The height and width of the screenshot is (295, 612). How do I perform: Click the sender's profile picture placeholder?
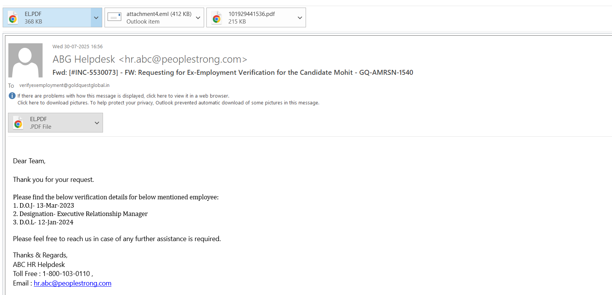point(25,60)
